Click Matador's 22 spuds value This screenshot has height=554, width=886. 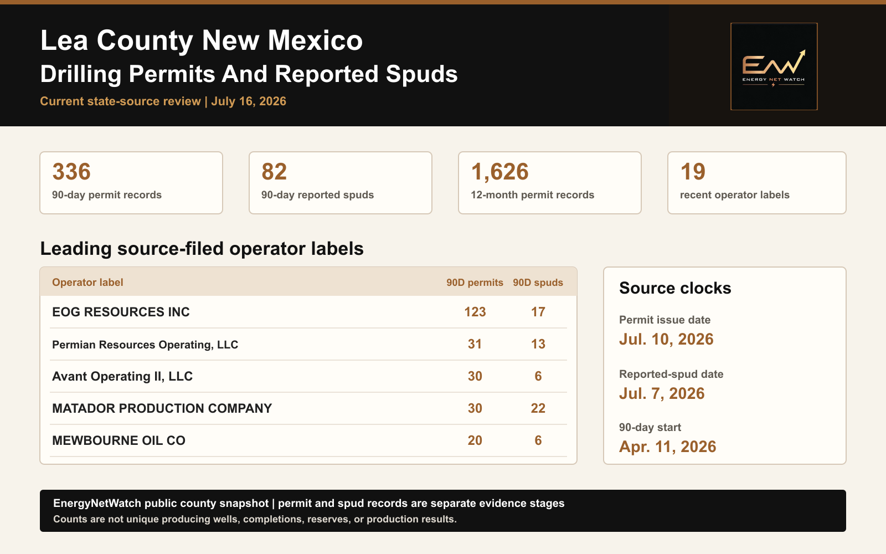tap(538, 408)
